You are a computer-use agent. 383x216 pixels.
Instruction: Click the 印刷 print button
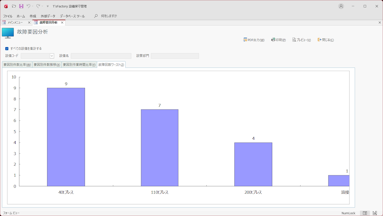click(278, 40)
